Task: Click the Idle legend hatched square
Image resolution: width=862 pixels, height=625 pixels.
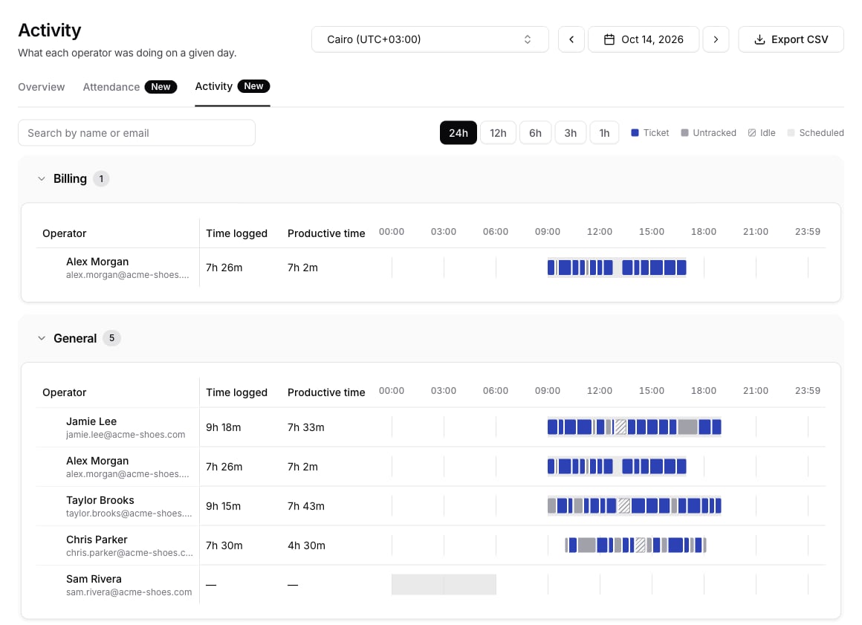Action: pyautogui.click(x=752, y=133)
